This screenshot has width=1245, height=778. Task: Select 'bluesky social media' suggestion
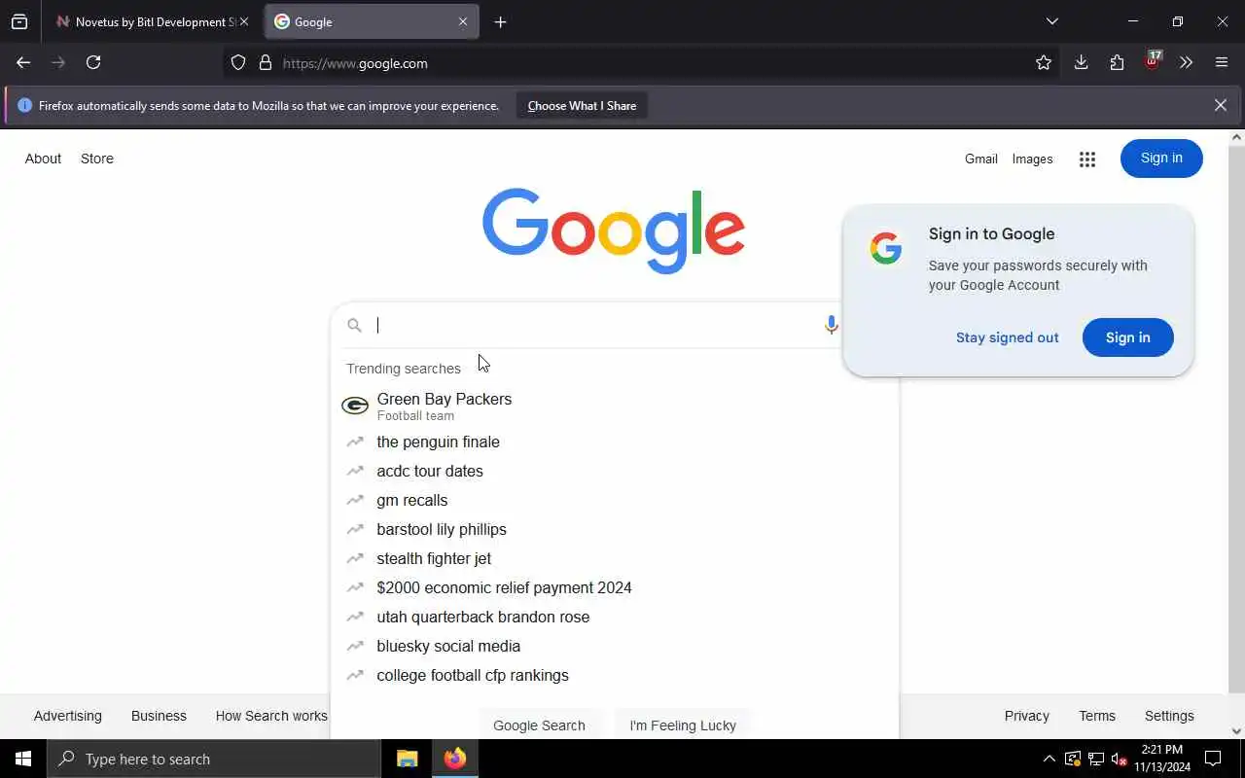[615, 646]
